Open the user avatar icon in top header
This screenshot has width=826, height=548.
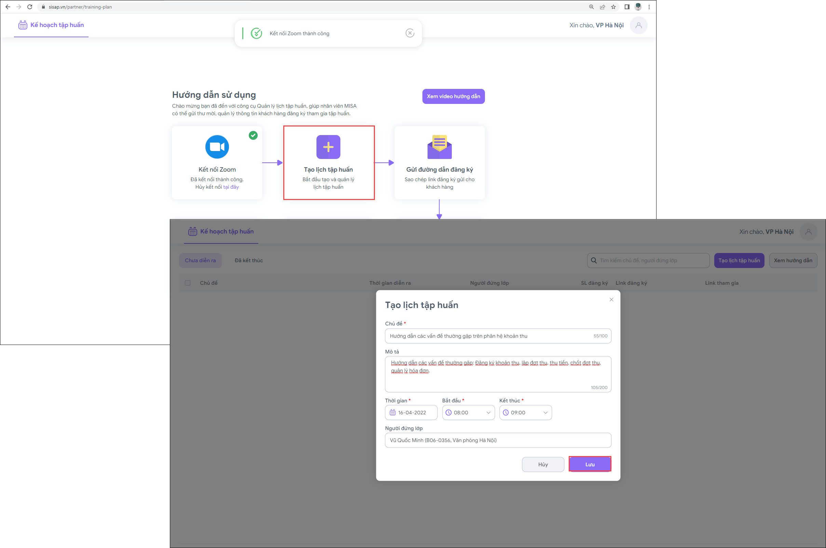click(x=638, y=25)
